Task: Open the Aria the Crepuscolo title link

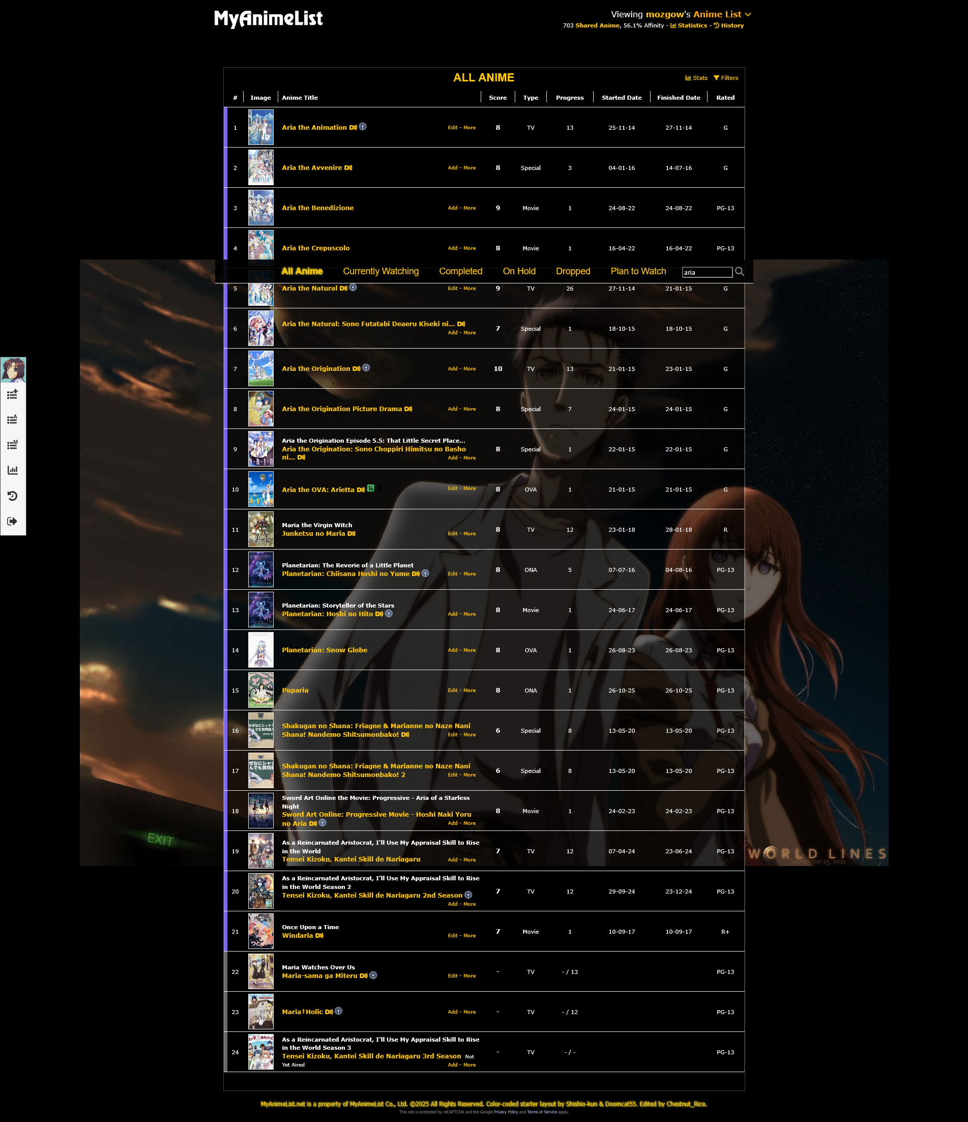Action: [315, 248]
